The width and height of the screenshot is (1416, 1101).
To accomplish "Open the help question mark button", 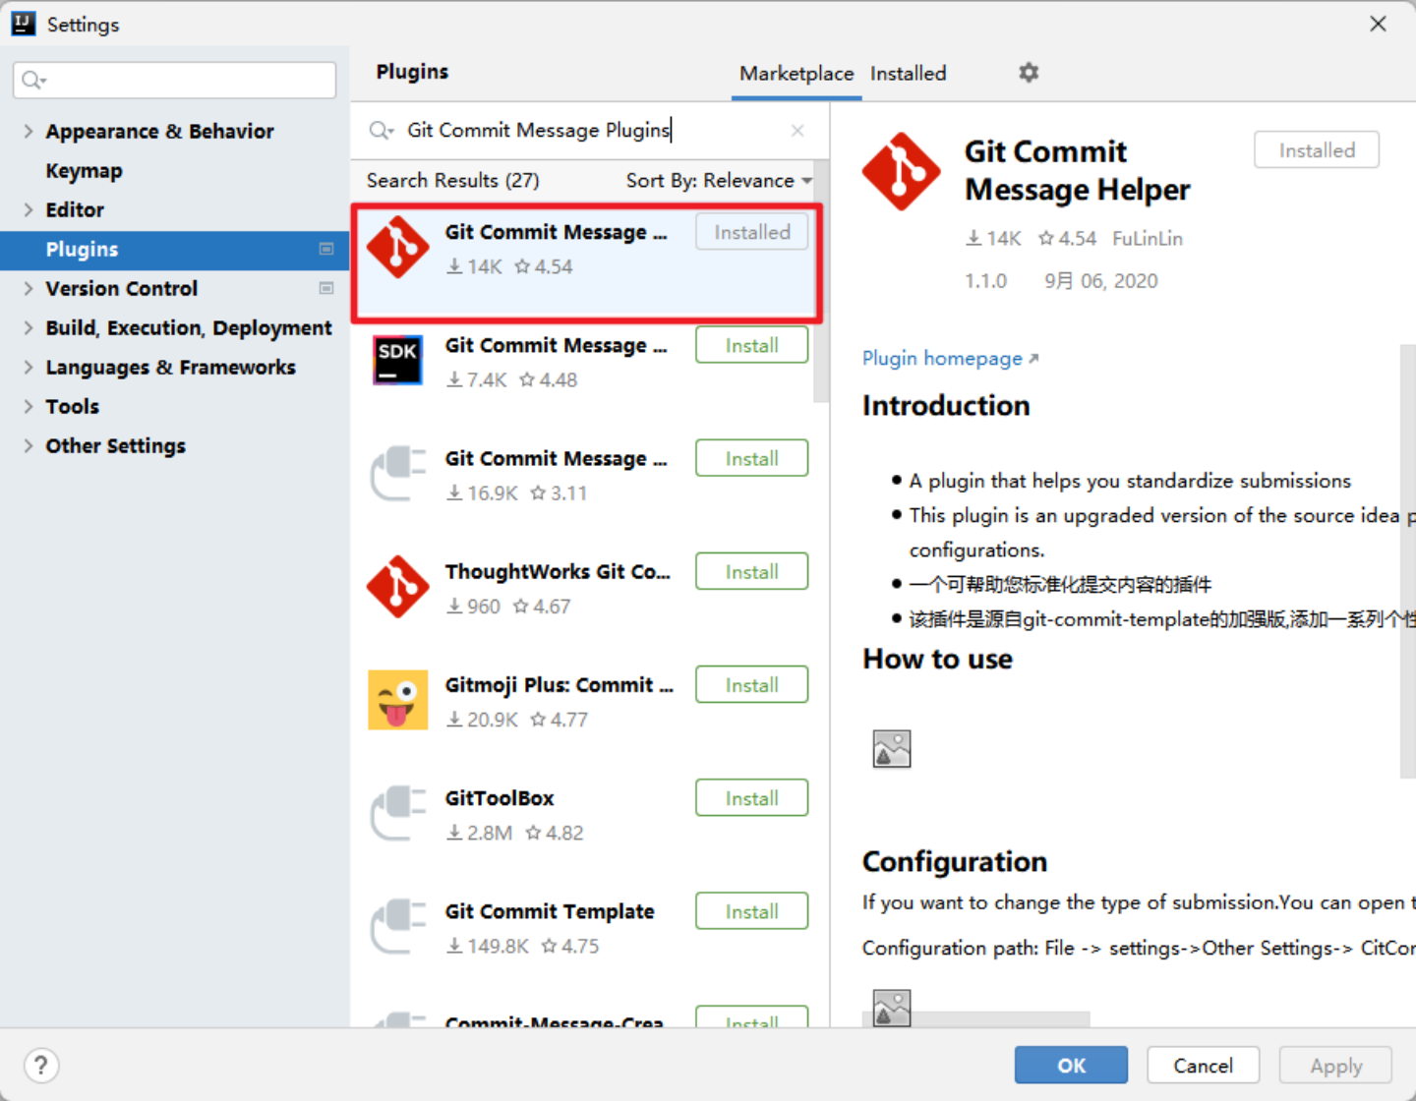I will [x=41, y=1066].
